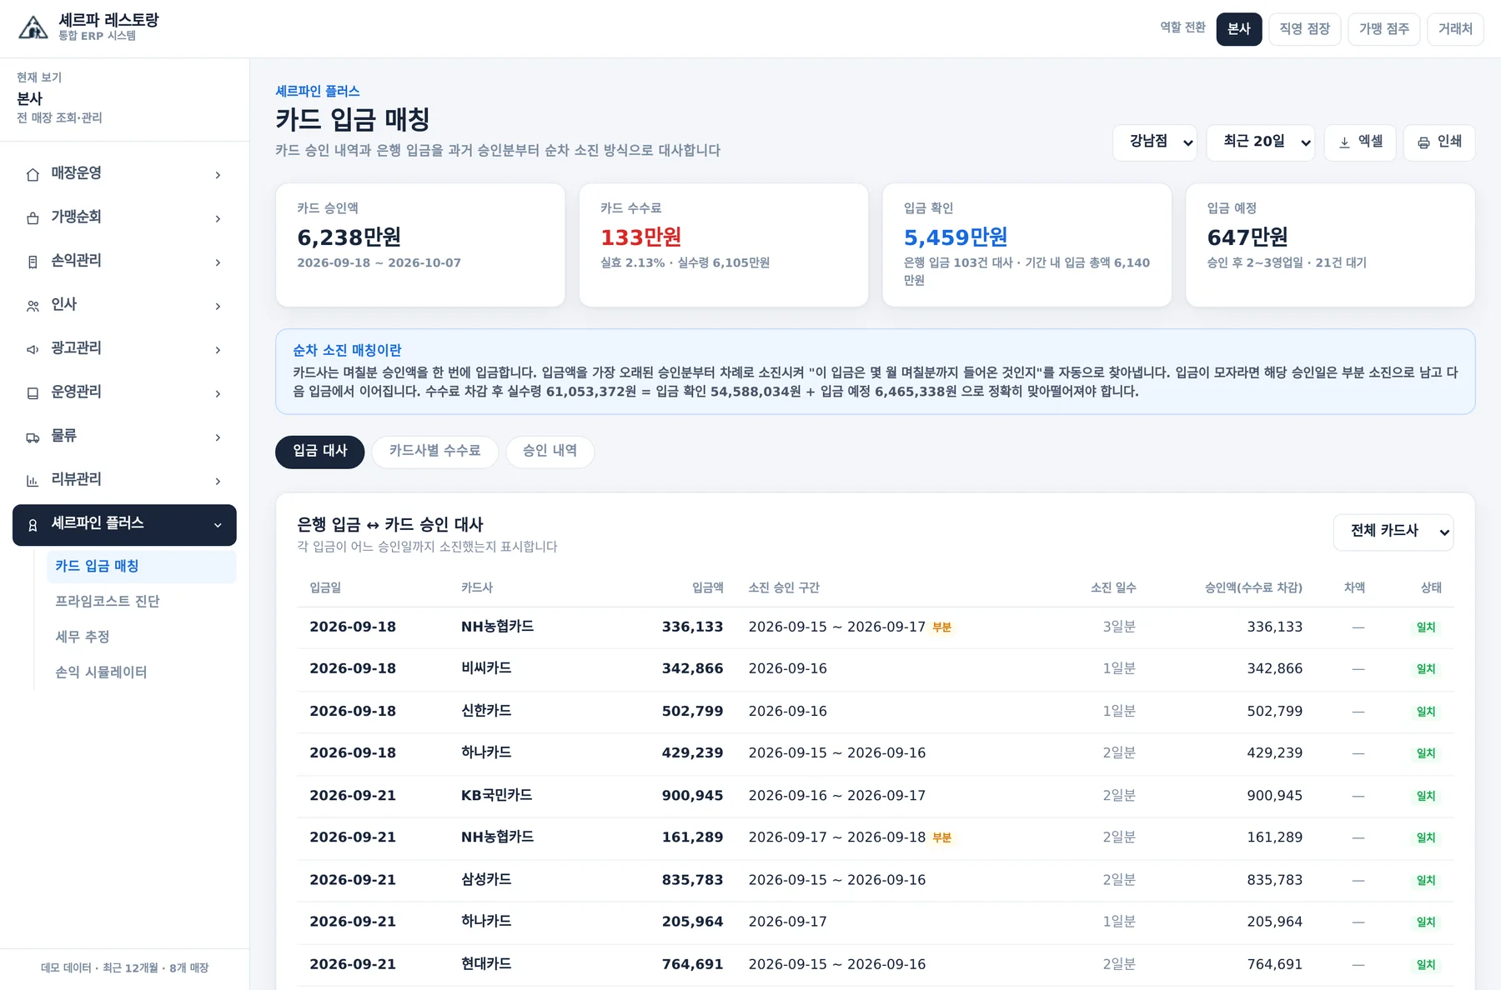Click the 일치 status badge in 현대카드 row

point(1426,965)
